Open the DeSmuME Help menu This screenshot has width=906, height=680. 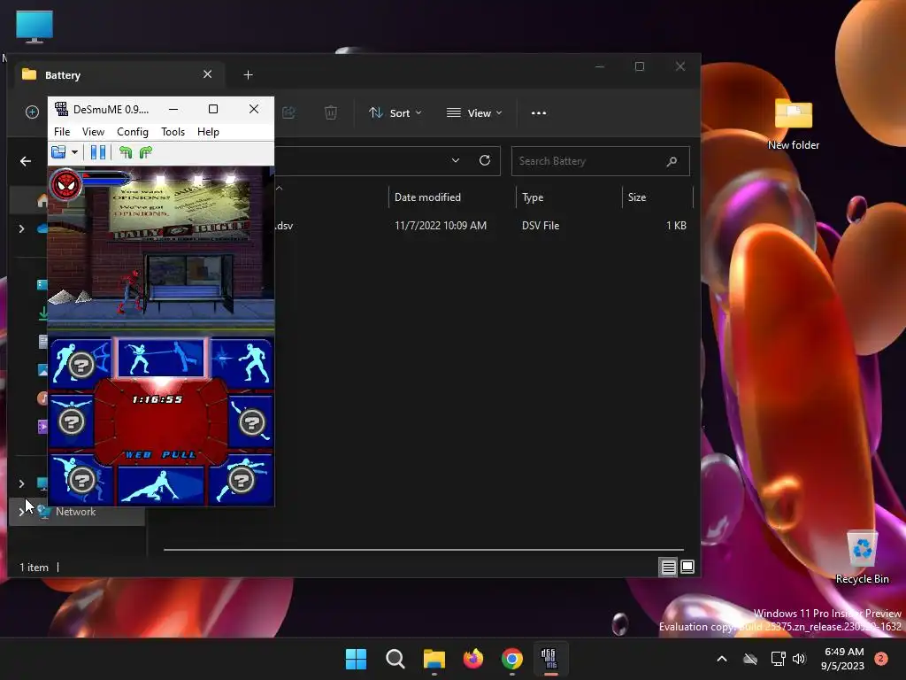coord(208,132)
